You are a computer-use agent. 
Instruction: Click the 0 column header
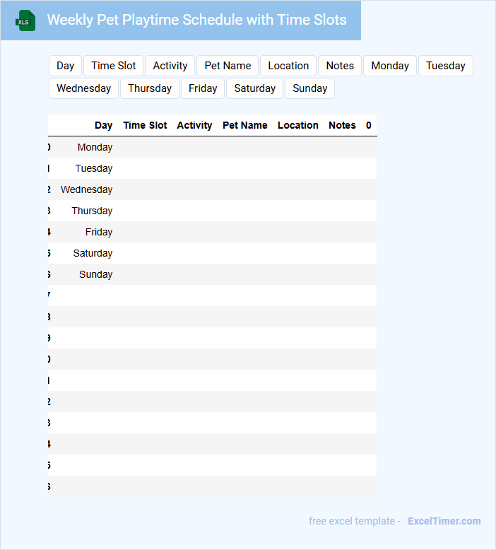coord(368,125)
